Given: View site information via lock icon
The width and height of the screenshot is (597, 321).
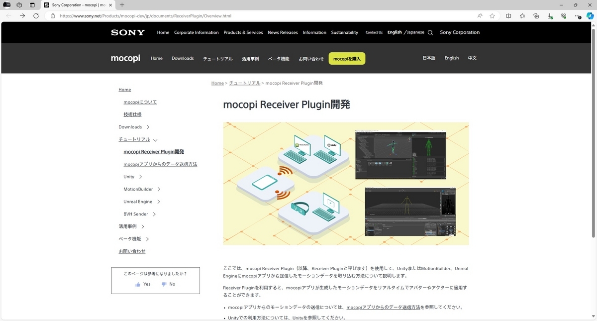Looking at the screenshot, I should tap(53, 16).
